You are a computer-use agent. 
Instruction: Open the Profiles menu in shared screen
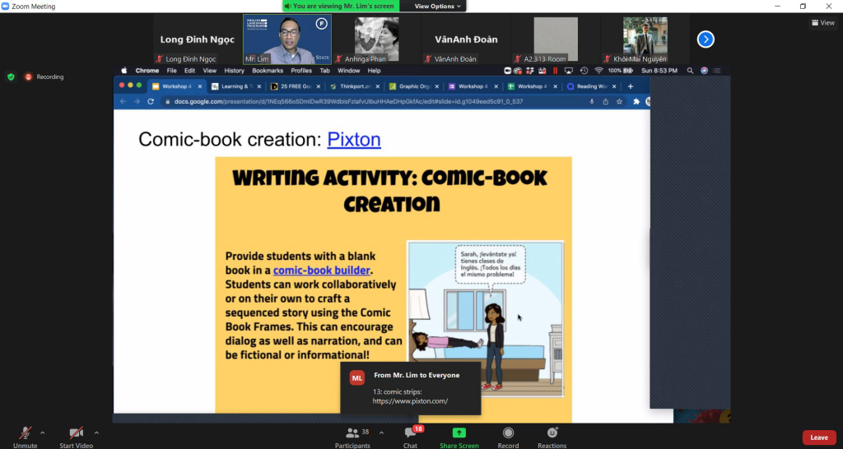click(x=301, y=71)
